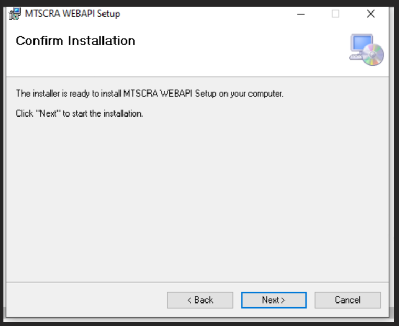Click the divider line below the header banner
399x326 pixels.
pos(197,77)
